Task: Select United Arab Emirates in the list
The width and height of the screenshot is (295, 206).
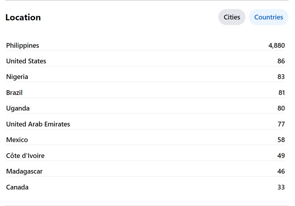Action: tap(38, 124)
